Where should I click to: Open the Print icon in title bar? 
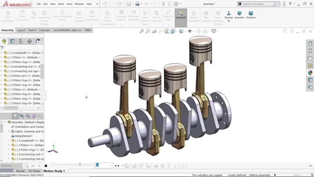[x=138, y=4]
